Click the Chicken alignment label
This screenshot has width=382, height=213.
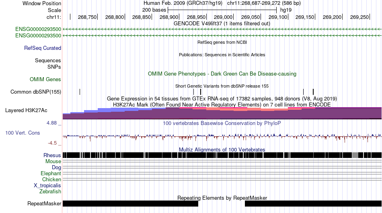point(51,179)
